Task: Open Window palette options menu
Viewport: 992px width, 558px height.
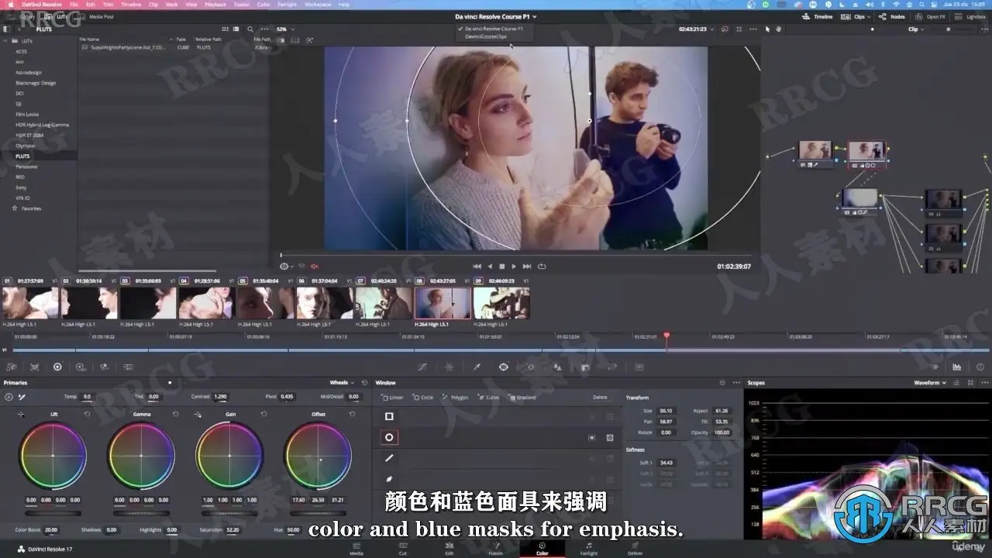Action: tap(735, 382)
